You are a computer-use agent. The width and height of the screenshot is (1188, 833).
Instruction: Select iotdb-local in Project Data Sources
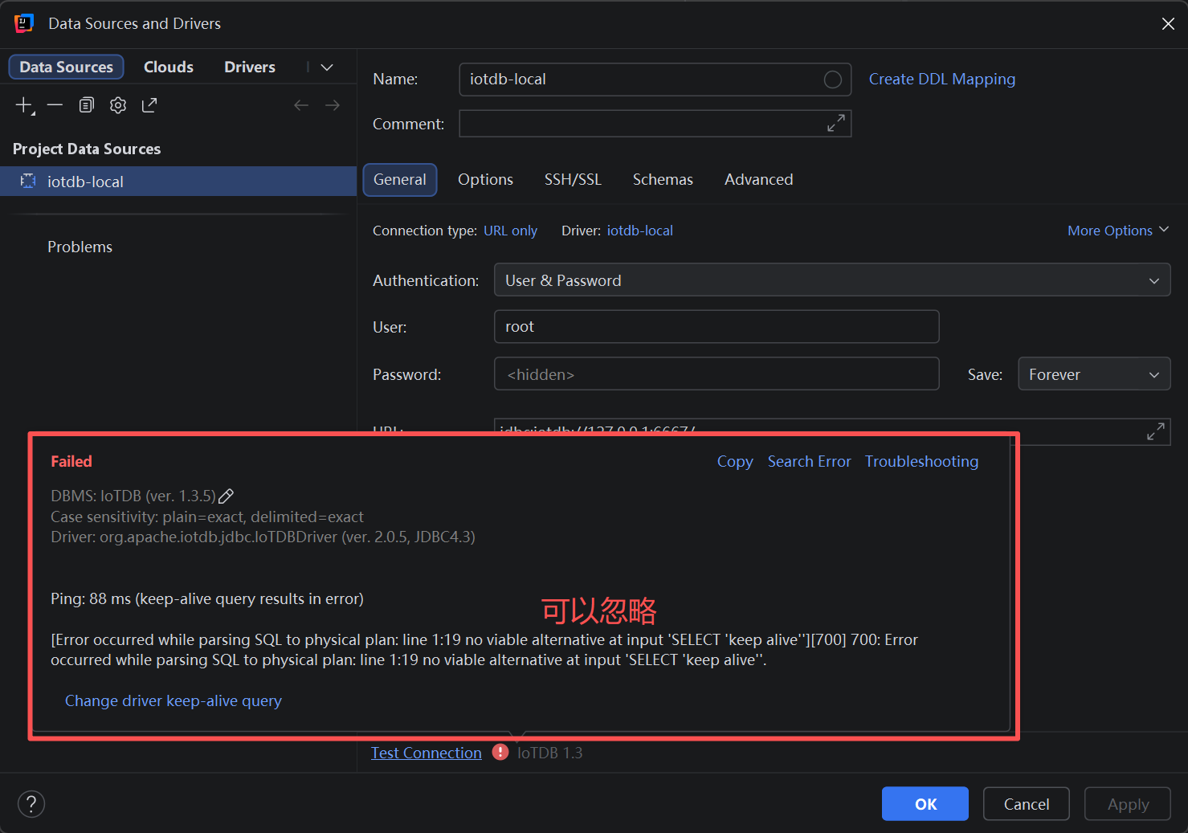[x=178, y=182]
